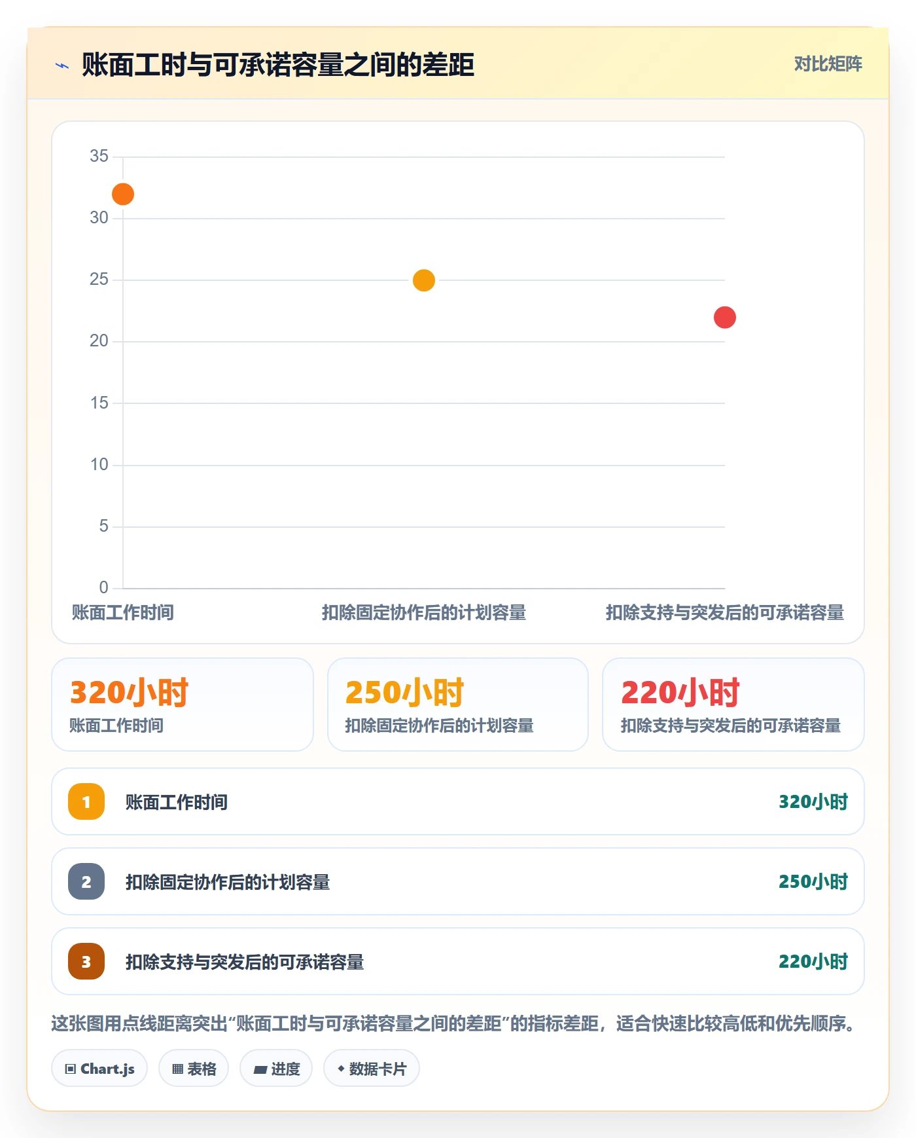Click the 扣除固定协作后的计划容量 list row label
916x1138 pixels.
click(x=228, y=882)
